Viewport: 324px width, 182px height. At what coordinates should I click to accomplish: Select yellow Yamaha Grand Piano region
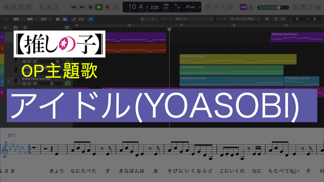pos(238,59)
